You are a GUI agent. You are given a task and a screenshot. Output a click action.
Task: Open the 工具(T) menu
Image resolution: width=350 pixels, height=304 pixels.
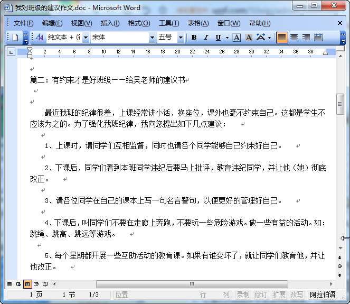(169, 23)
